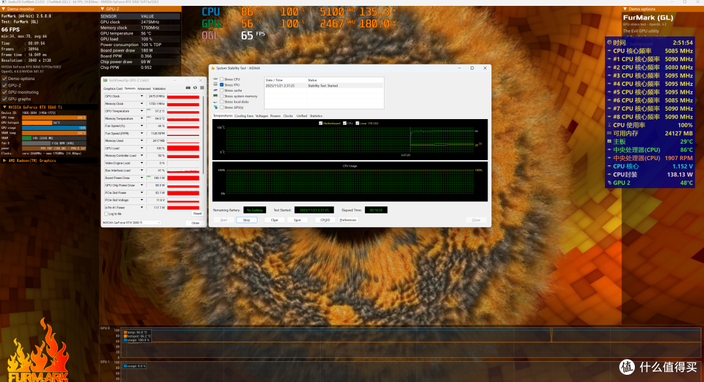Click the system memory RAM icon in AIDA64

point(216,96)
